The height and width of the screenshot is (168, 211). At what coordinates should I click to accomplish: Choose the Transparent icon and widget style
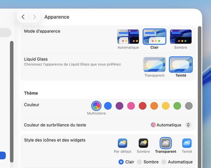coord(165,143)
